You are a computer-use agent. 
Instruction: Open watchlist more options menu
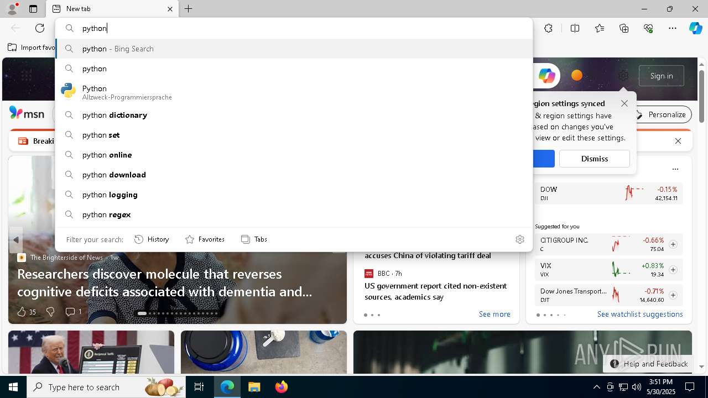[675, 169]
